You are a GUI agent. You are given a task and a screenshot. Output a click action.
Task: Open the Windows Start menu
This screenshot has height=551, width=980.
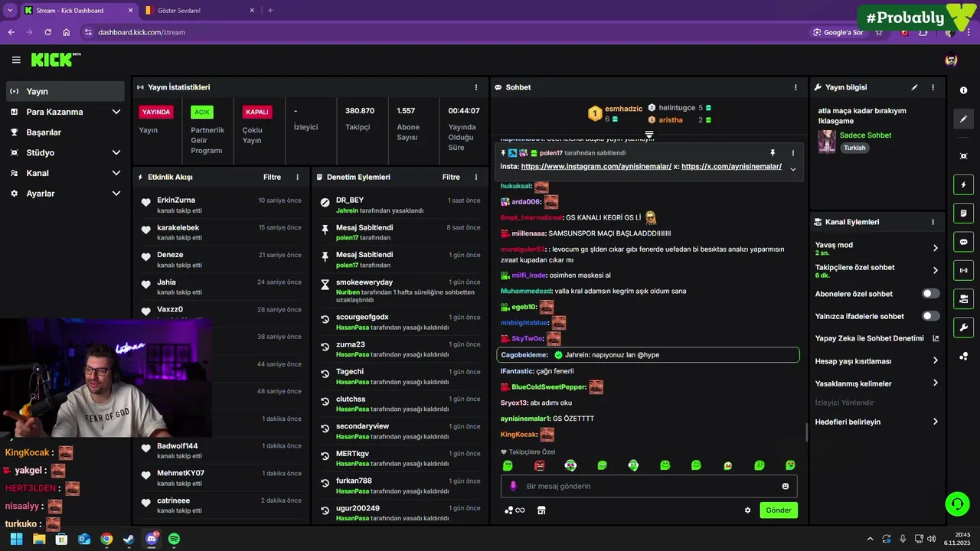[16, 539]
